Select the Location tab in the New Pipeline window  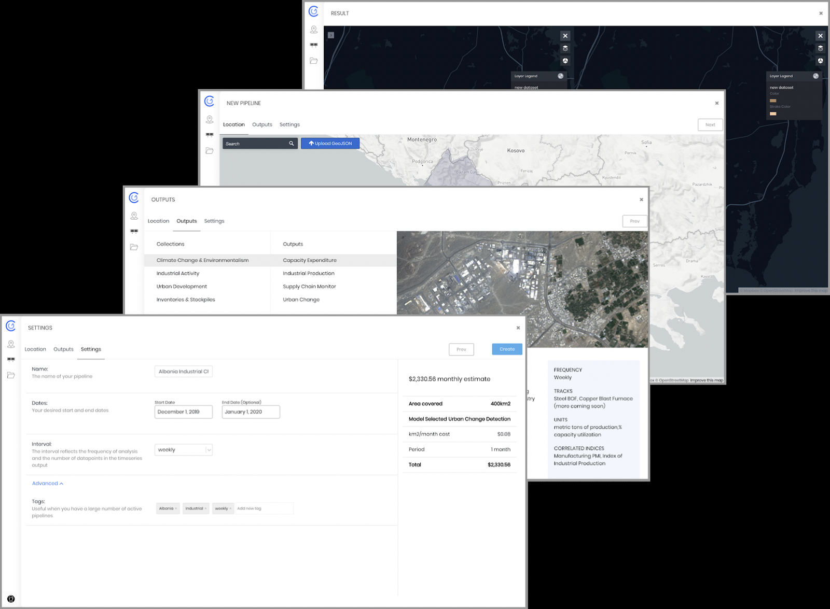click(234, 125)
